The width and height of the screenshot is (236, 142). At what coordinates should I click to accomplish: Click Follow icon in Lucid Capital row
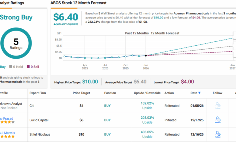tap(218, 120)
